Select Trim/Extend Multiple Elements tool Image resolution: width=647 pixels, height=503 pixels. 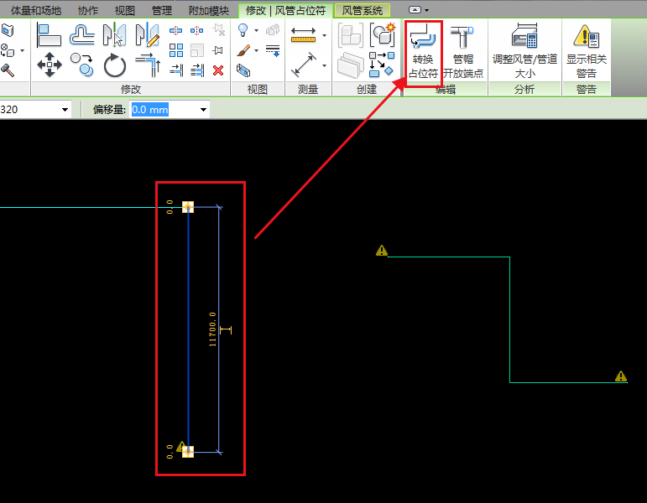click(x=197, y=70)
